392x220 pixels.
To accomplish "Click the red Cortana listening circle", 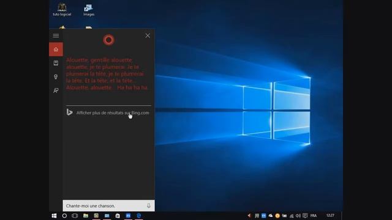I will point(109,40).
